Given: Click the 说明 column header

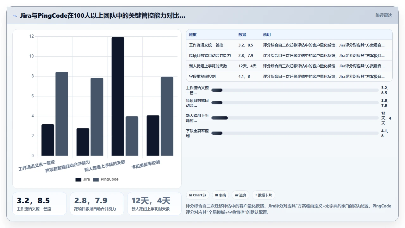Looking at the screenshot, I should tap(267, 35).
